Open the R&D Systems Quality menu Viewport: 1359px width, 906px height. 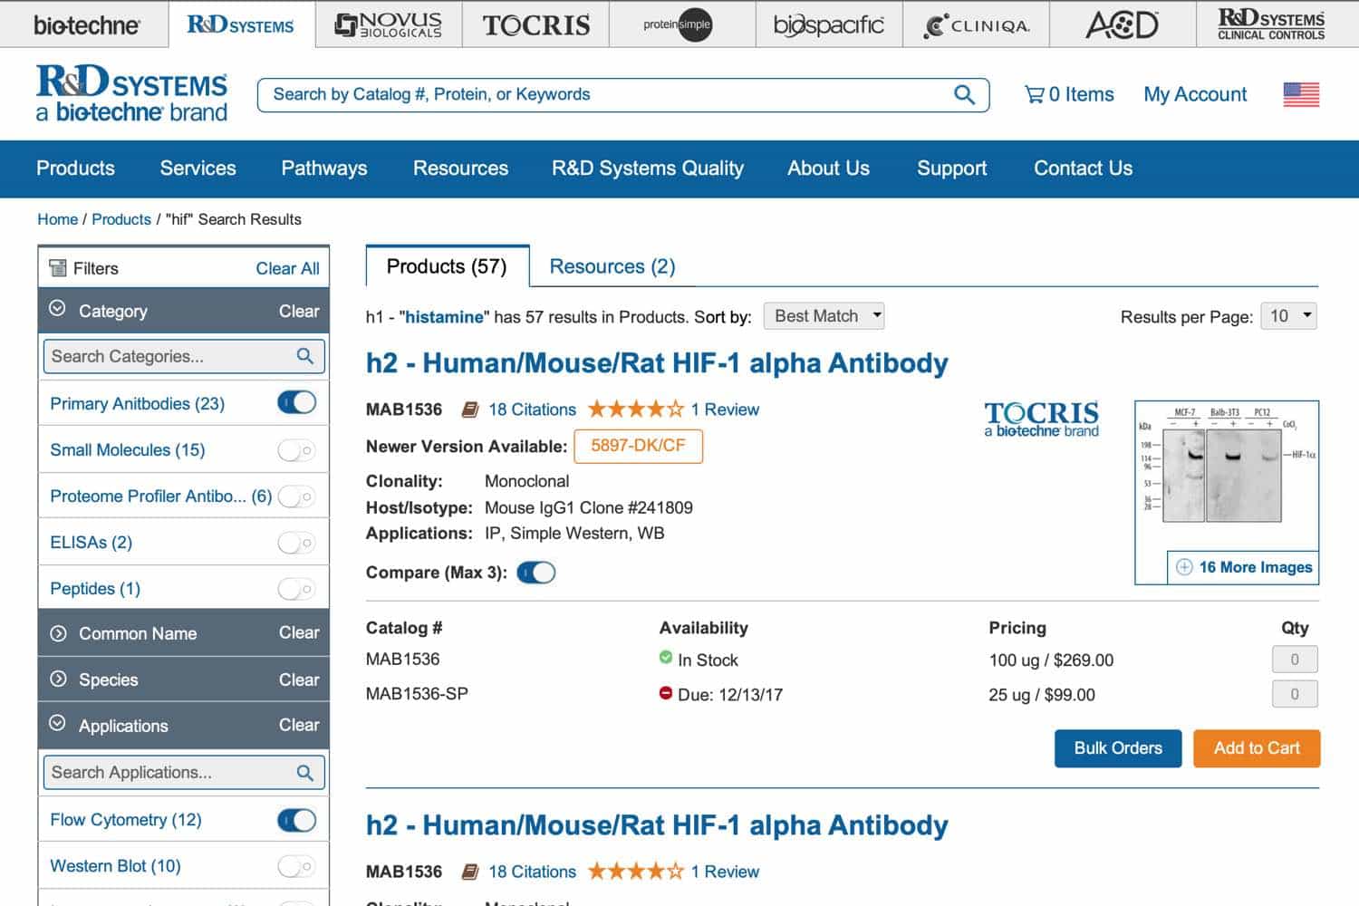(x=648, y=169)
